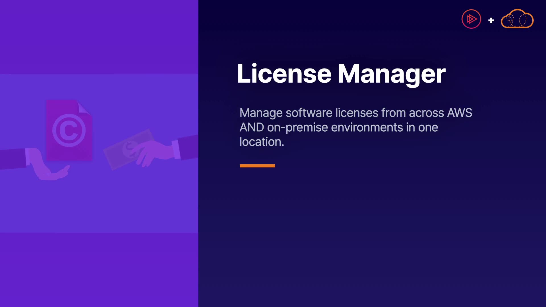Click the word 'AWS' in the description

460,113
